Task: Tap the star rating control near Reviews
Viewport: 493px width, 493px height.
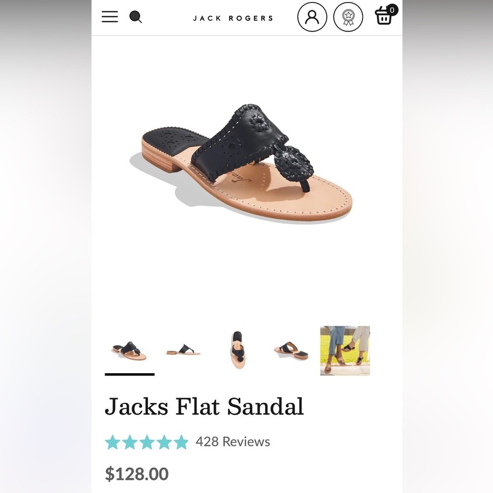Action: (147, 442)
